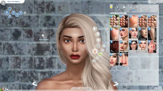
Task: Select the Sim portrait at the bottom left
Action: 2,89
